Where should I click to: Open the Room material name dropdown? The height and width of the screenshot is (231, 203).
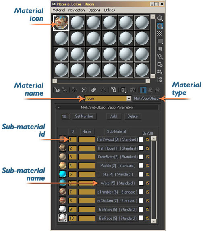point(129,98)
